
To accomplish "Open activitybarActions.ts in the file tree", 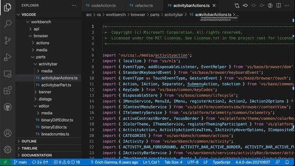I will [48, 78].
